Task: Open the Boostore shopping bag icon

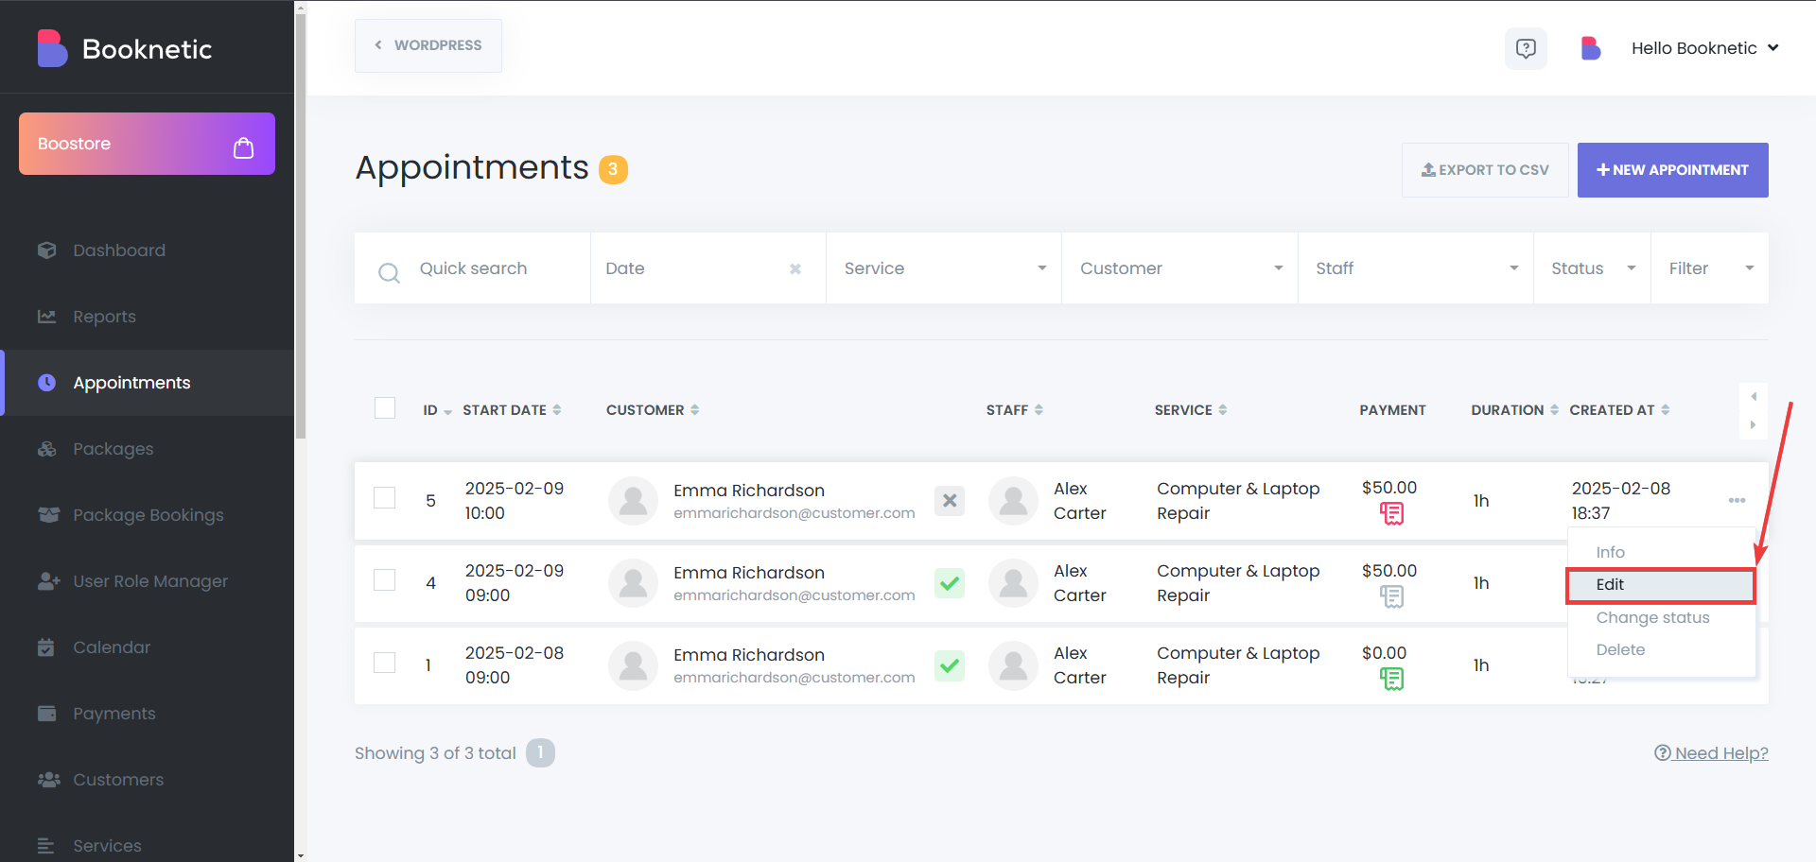Action: point(243,147)
